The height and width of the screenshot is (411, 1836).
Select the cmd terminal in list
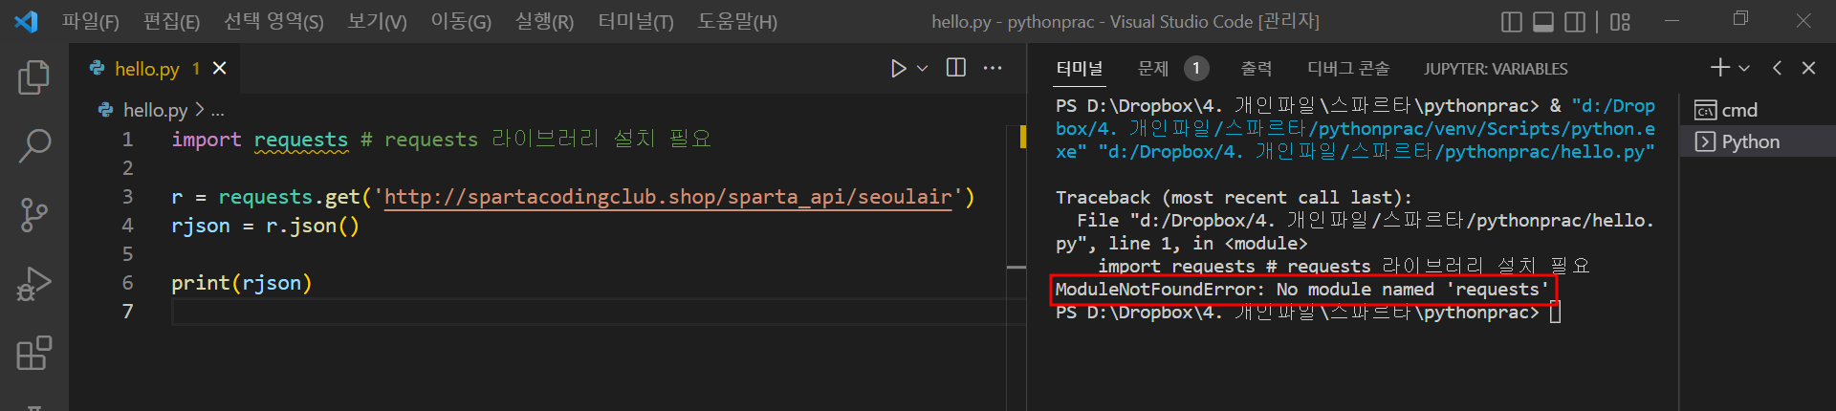tap(1758, 110)
